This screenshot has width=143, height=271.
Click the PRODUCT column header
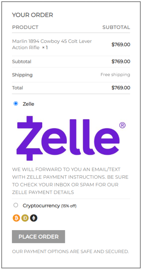pyautogui.click(x=25, y=27)
